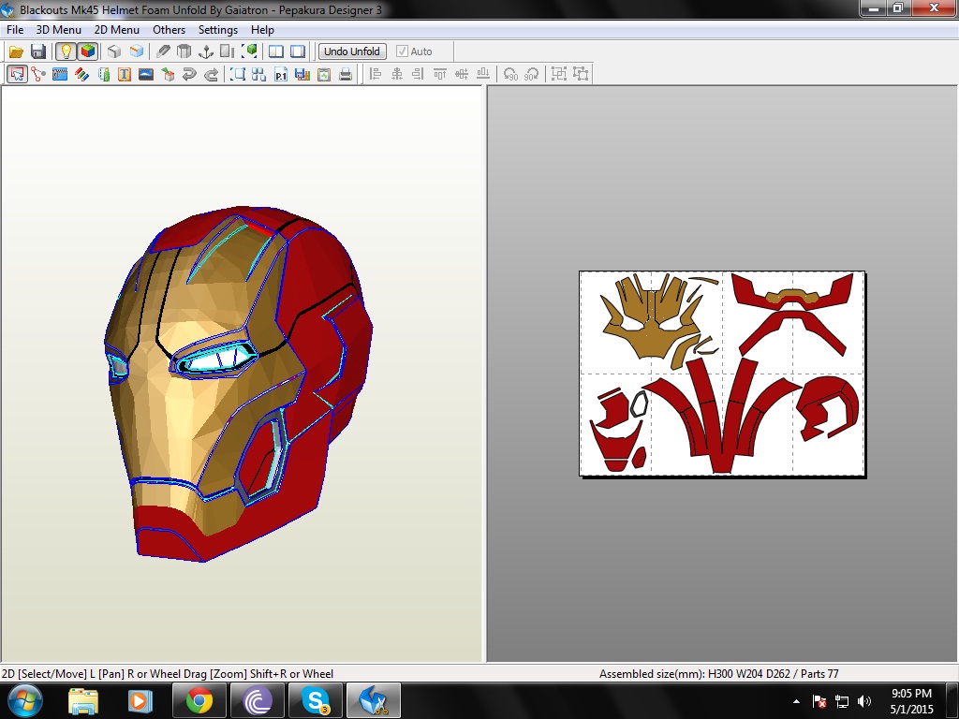Viewport: 959px width, 719px height.
Task: Open Skype from the taskbar
Action: [316, 700]
